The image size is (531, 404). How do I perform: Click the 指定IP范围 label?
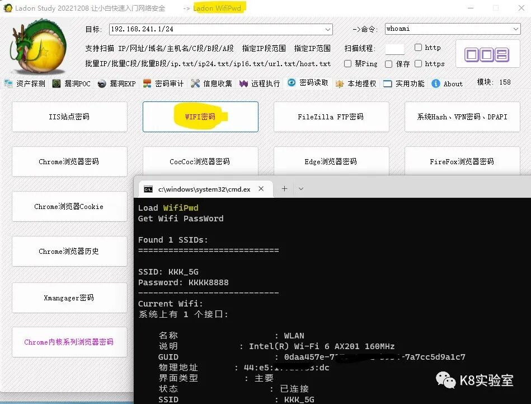tap(312, 48)
